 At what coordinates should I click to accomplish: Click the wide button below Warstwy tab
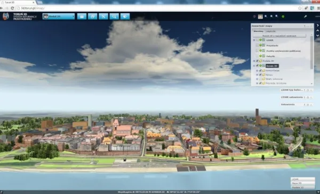[279, 36]
